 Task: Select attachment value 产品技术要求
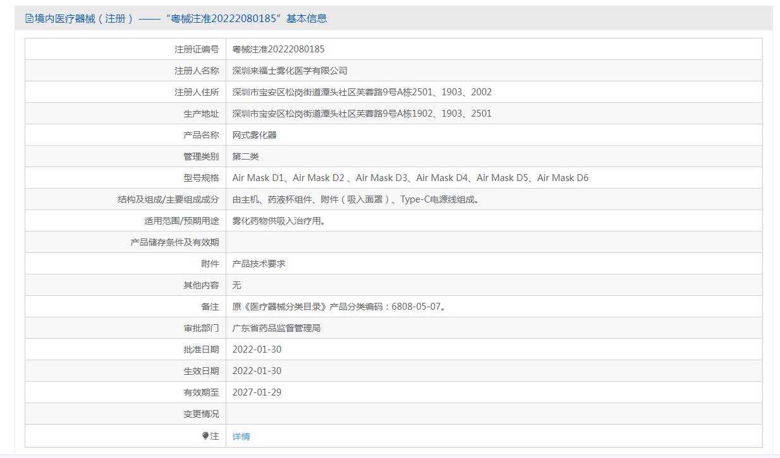pyautogui.click(x=259, y=264)
